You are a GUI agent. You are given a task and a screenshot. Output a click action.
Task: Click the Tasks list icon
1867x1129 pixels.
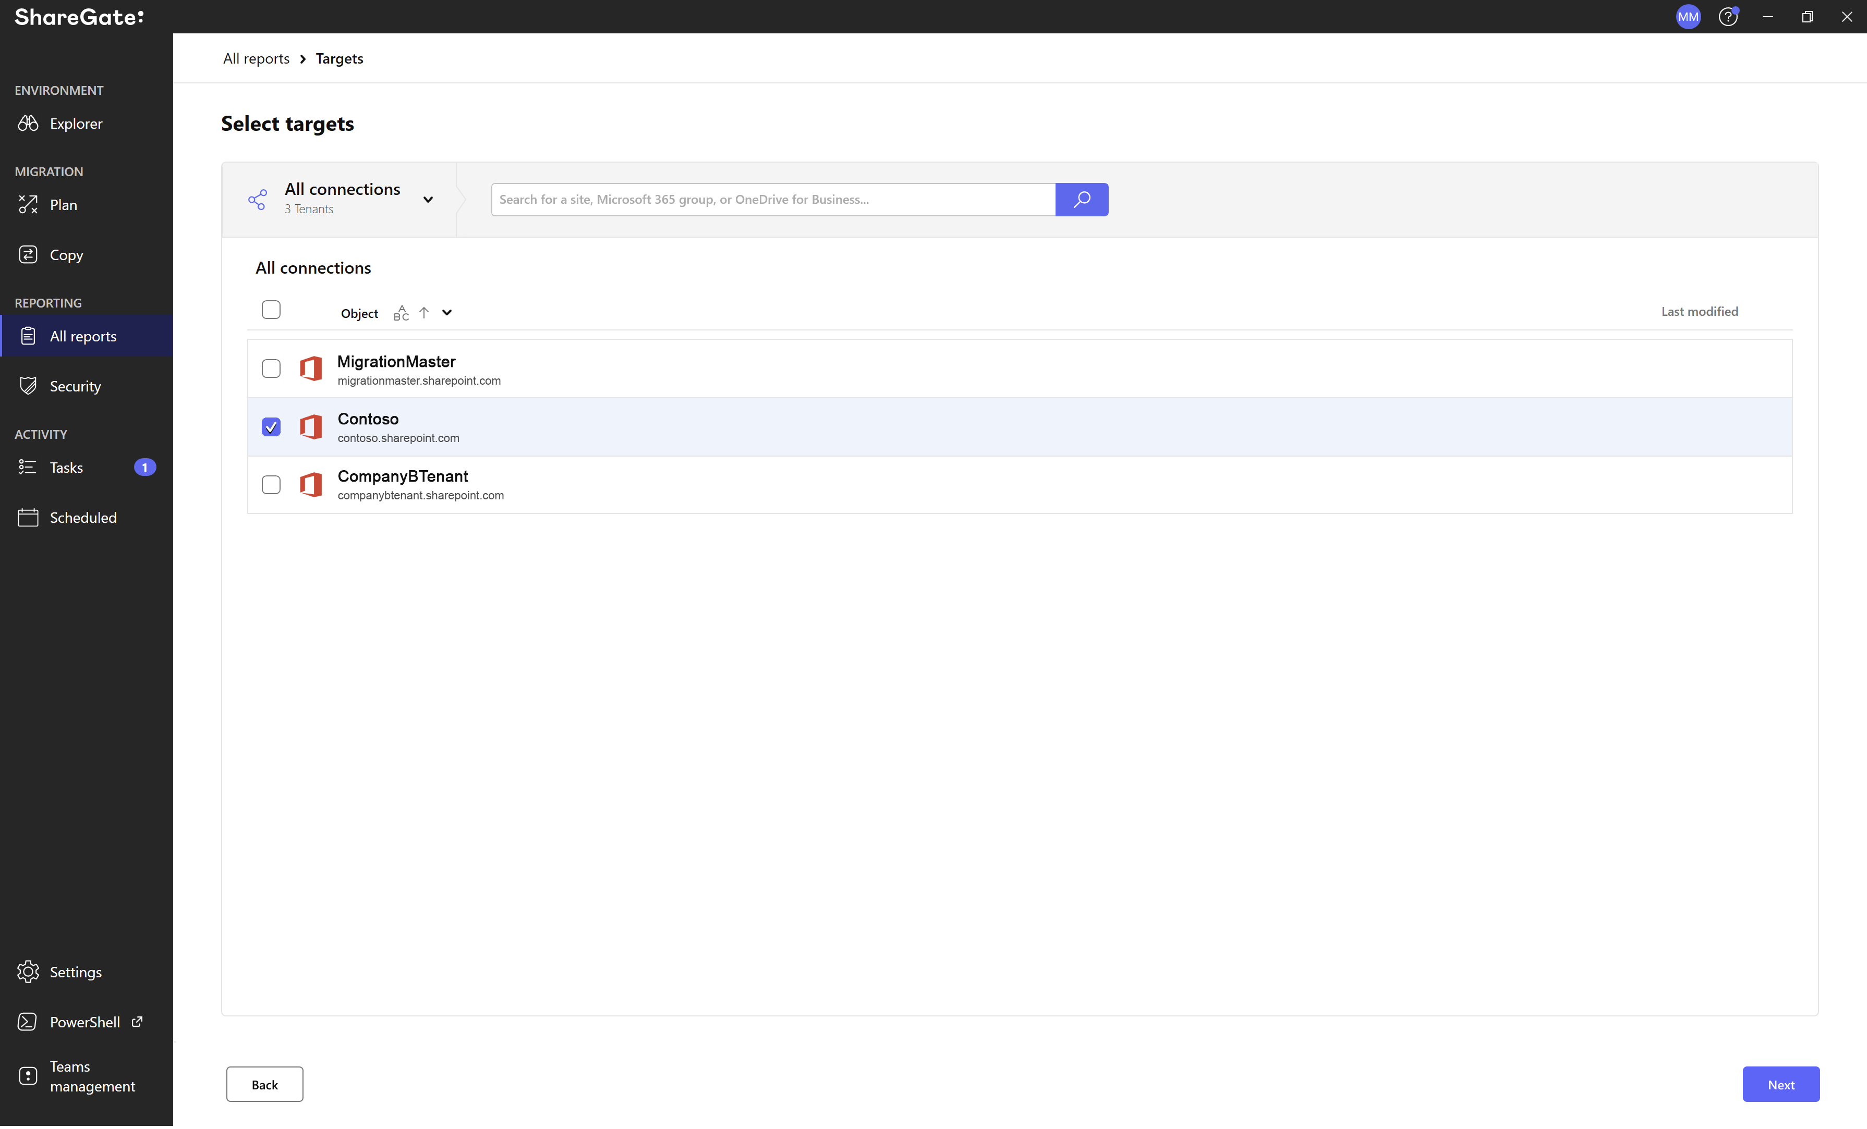28,467
